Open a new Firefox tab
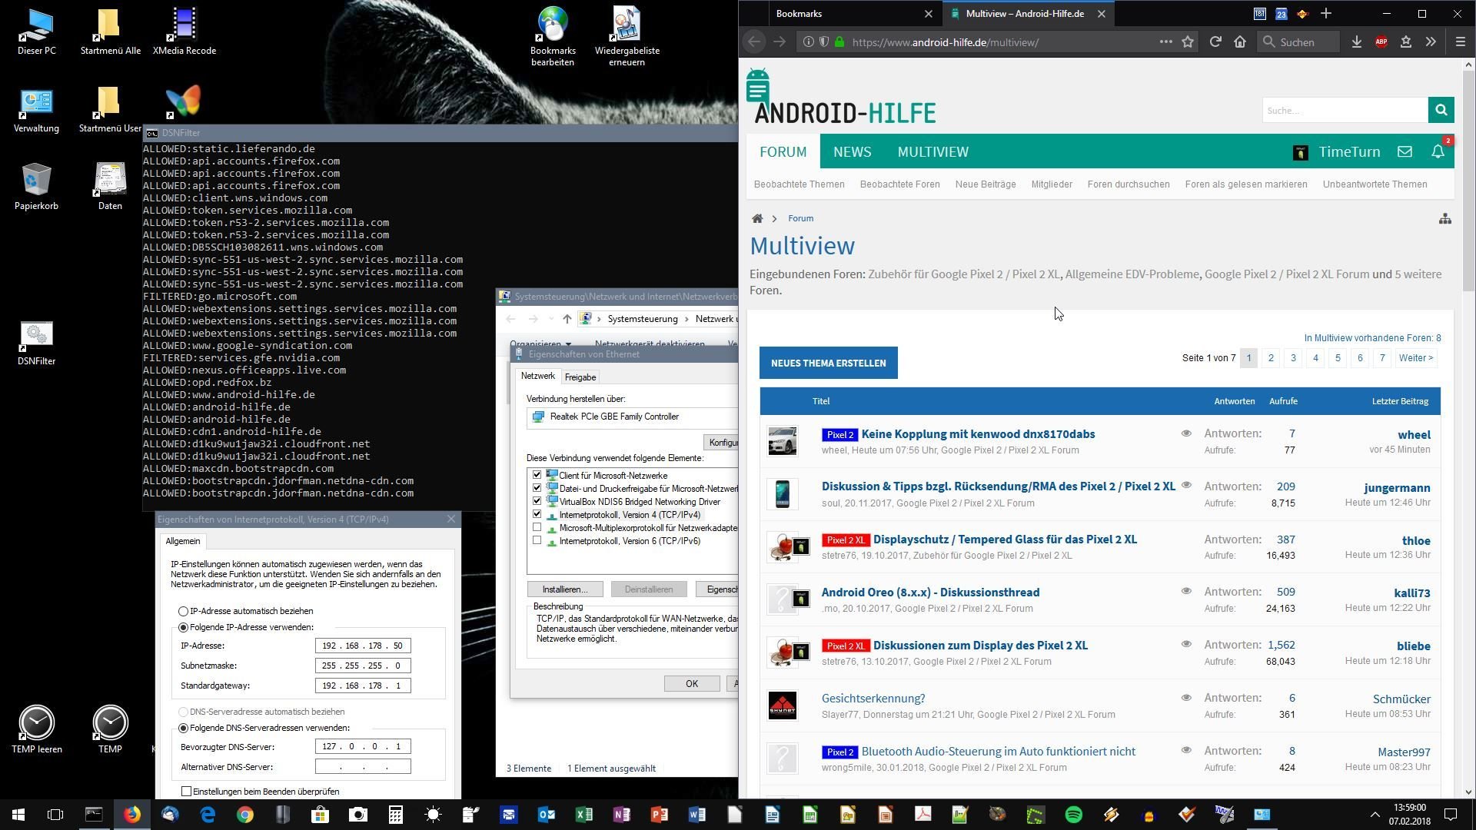1476x830 pixels. pos(1326,14)
